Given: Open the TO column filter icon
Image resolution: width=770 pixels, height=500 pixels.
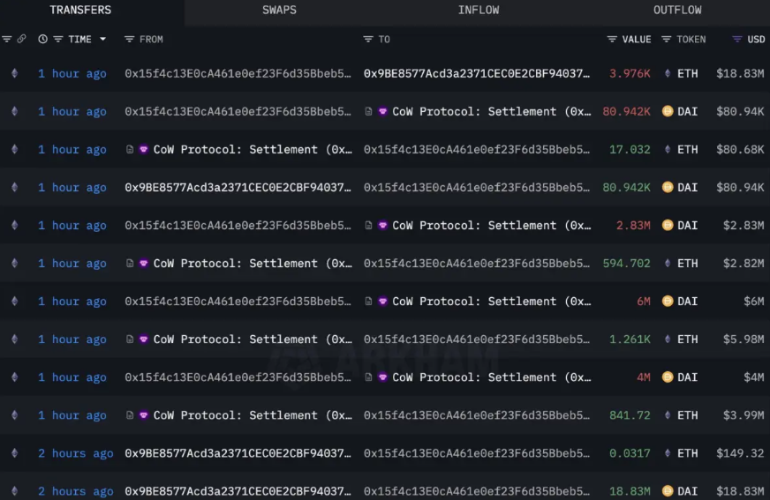Looking at the screenshot, I should coord(368,40).
